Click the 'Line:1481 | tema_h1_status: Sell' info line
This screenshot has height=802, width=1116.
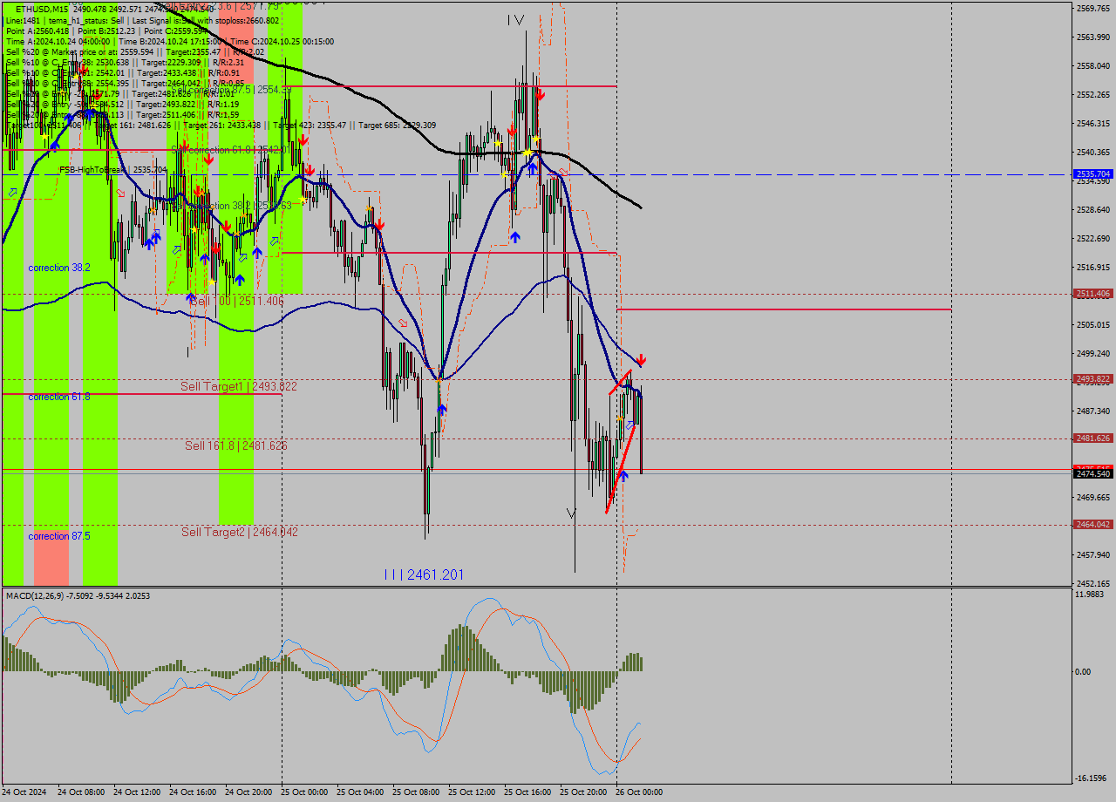coord(143,20)
